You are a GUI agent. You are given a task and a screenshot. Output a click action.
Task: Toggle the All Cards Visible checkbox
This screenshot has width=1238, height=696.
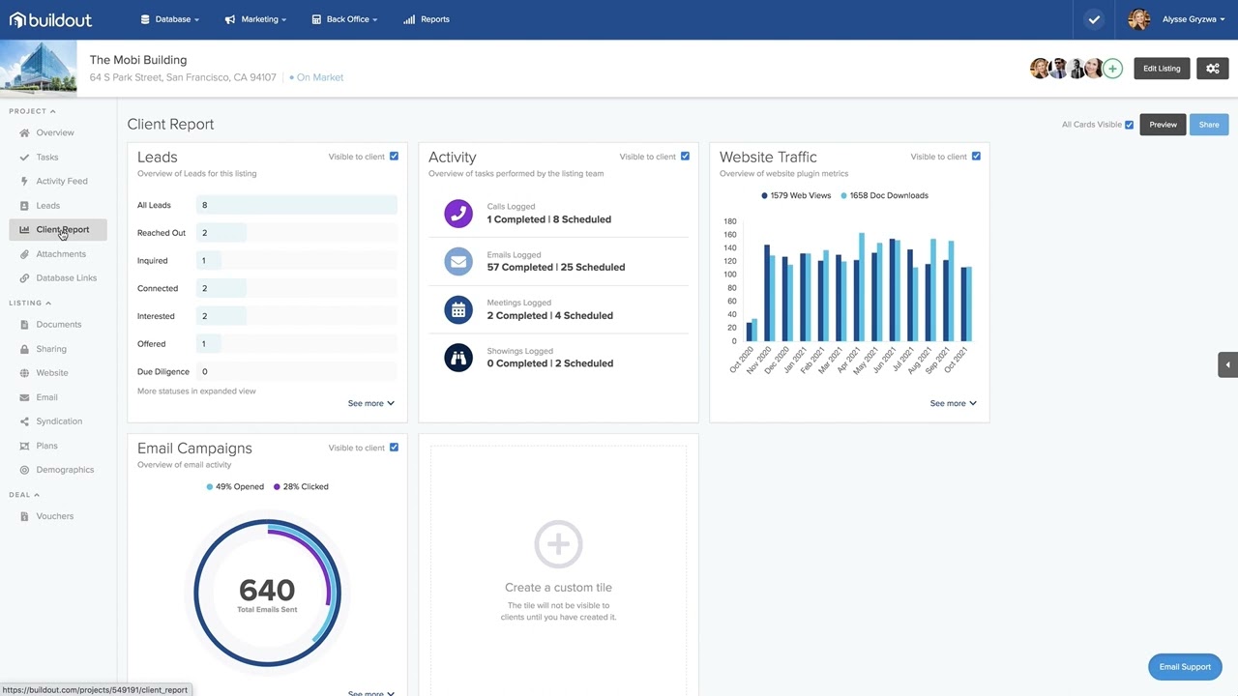pos(1129,125)
